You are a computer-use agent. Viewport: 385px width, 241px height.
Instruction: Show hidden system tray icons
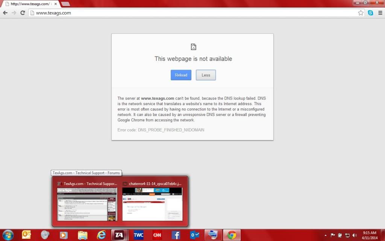[324, 235]
